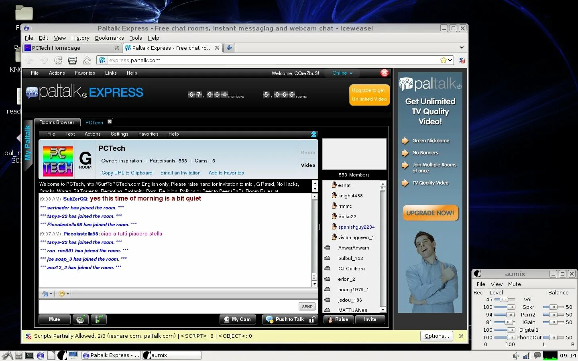The height and width of the screenshot is (361, 578).
Task: Click SEND button
Action: click(x=307, y=306)
